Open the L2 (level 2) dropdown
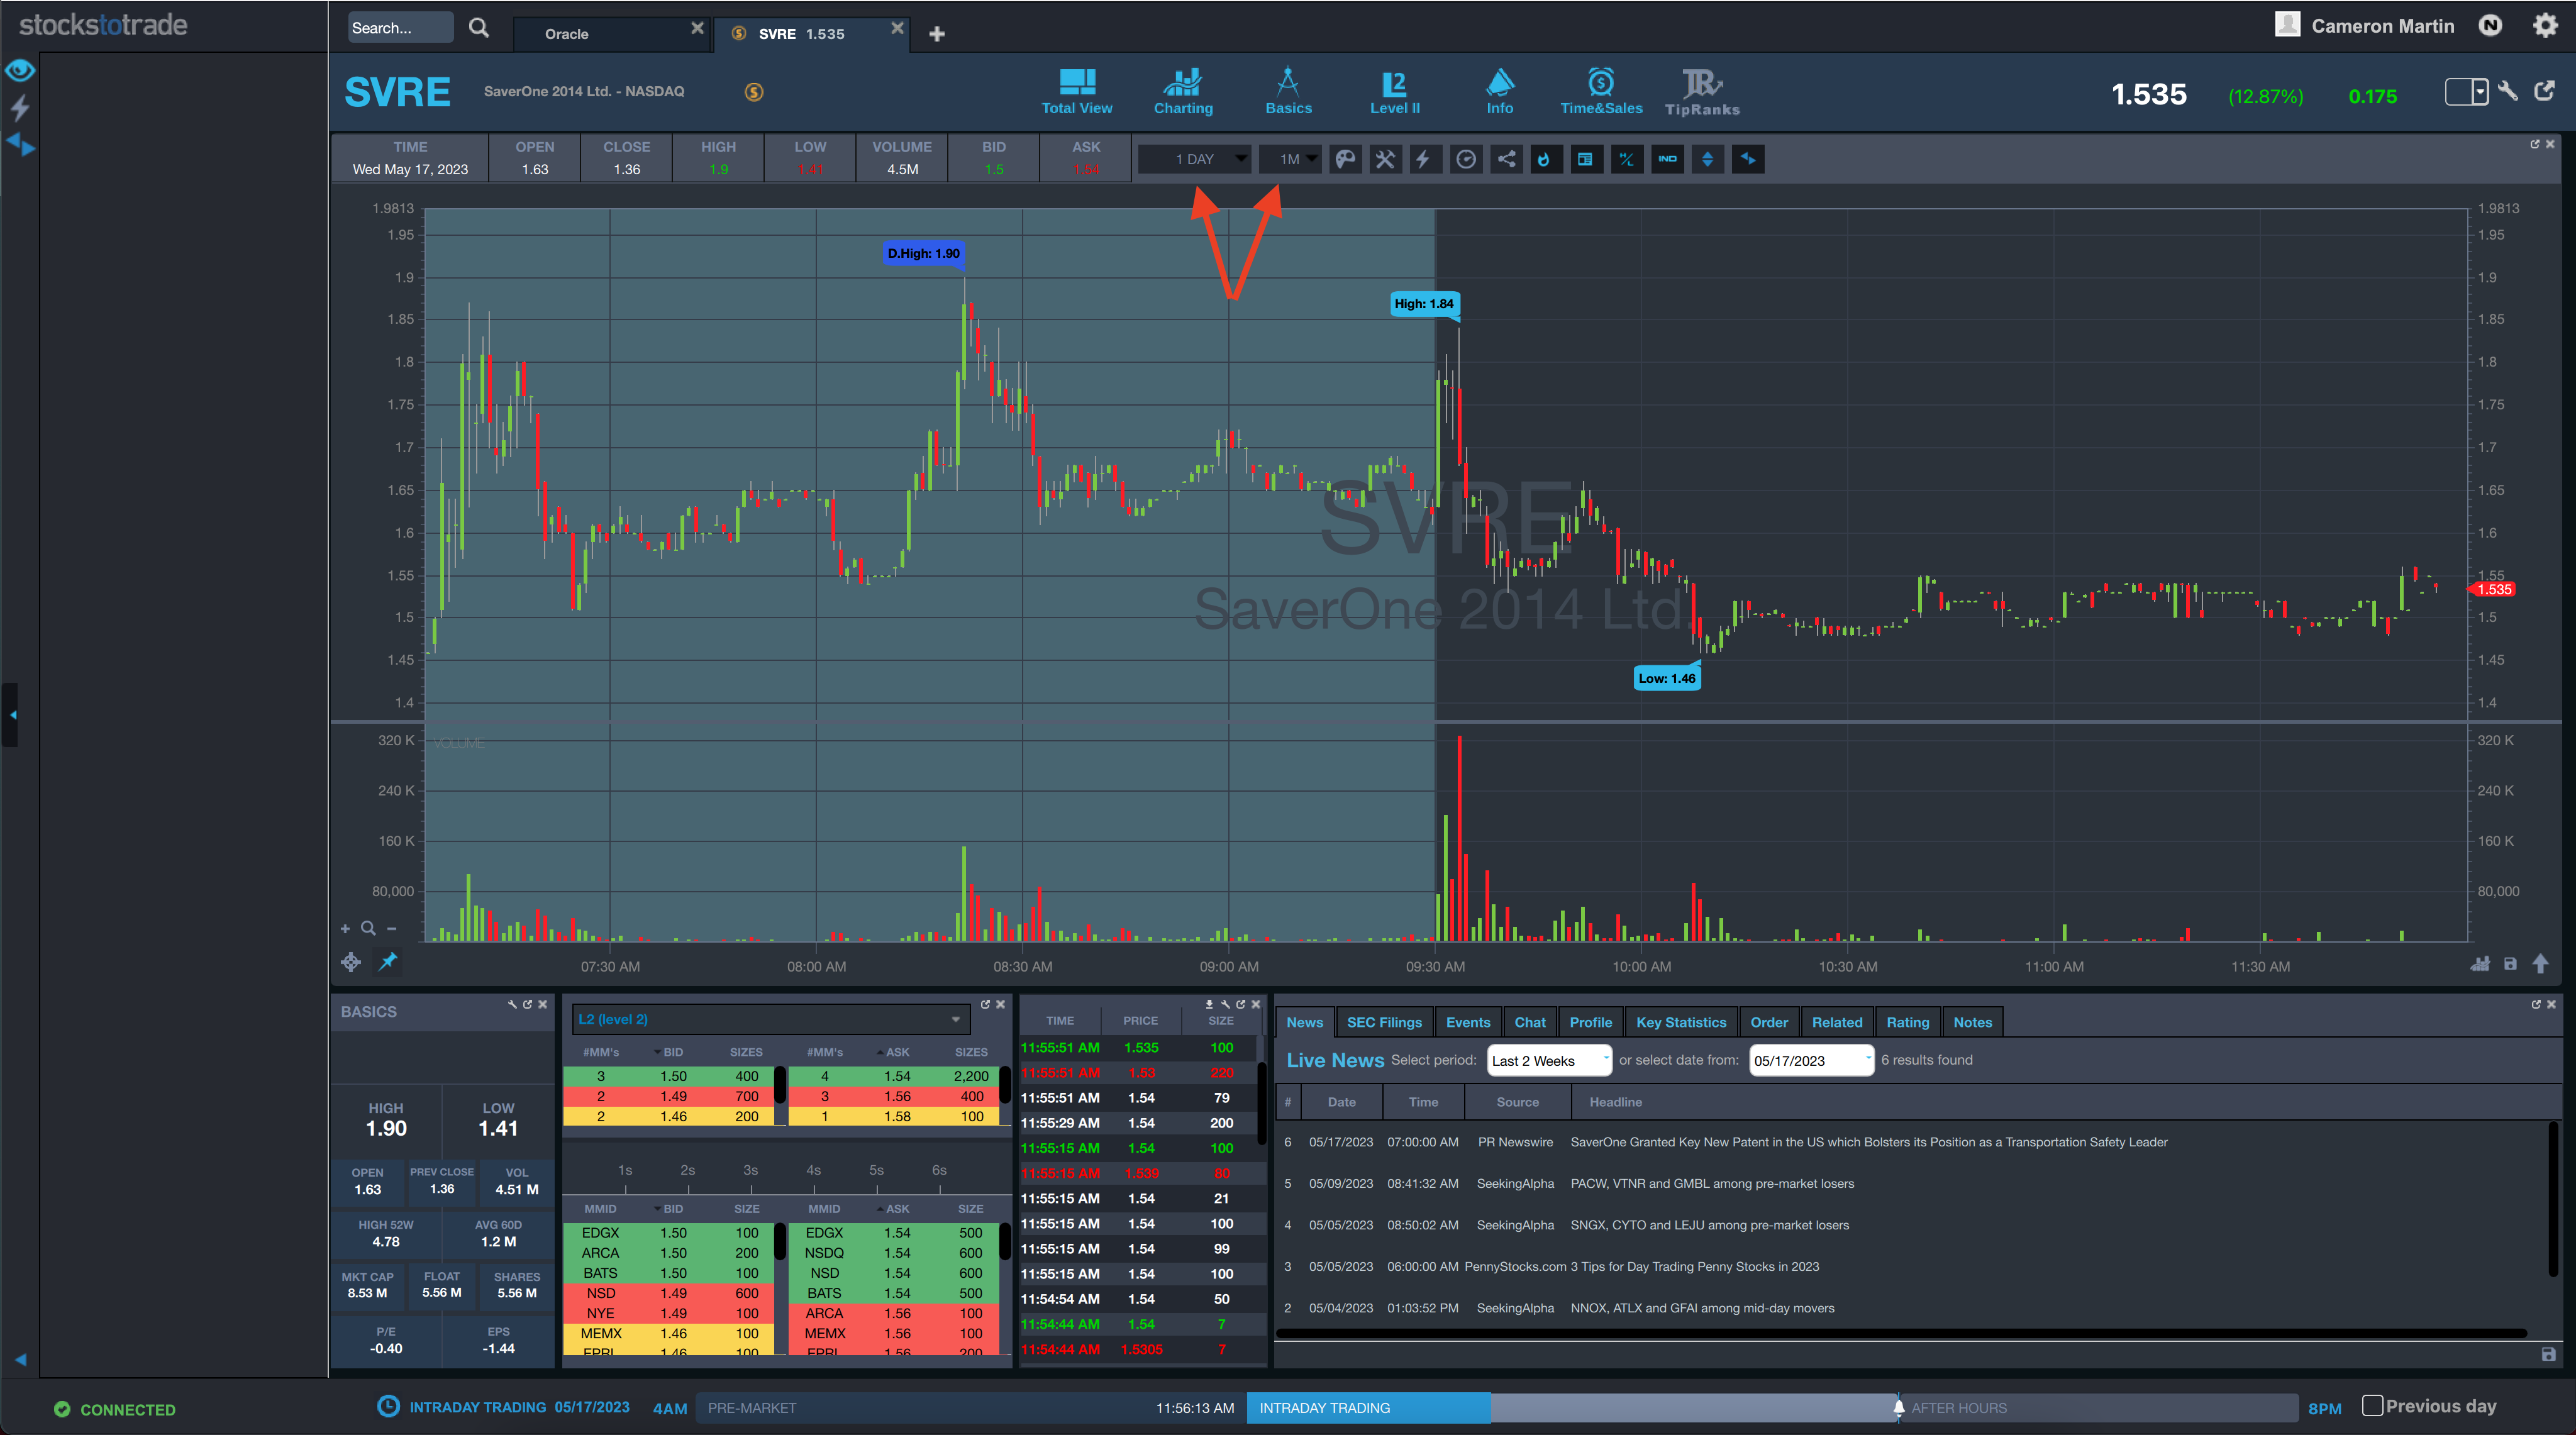The image size is (2576, 1435). pos(771,1019)
